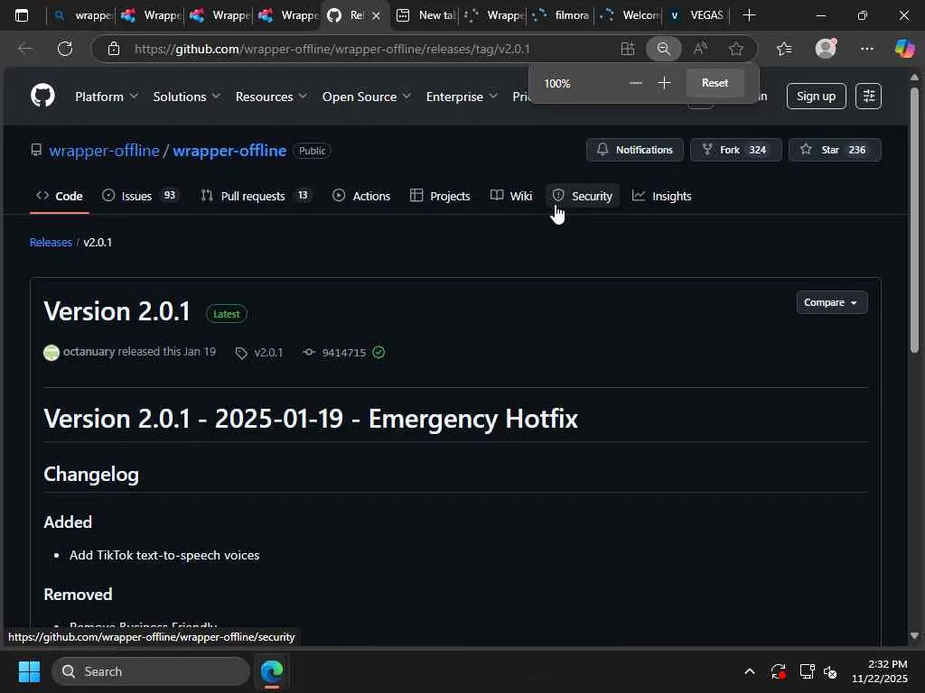Open GitHub appearance settings icon button
The image size is (925, 693).
pyautogui.click(x=868, y=96)
